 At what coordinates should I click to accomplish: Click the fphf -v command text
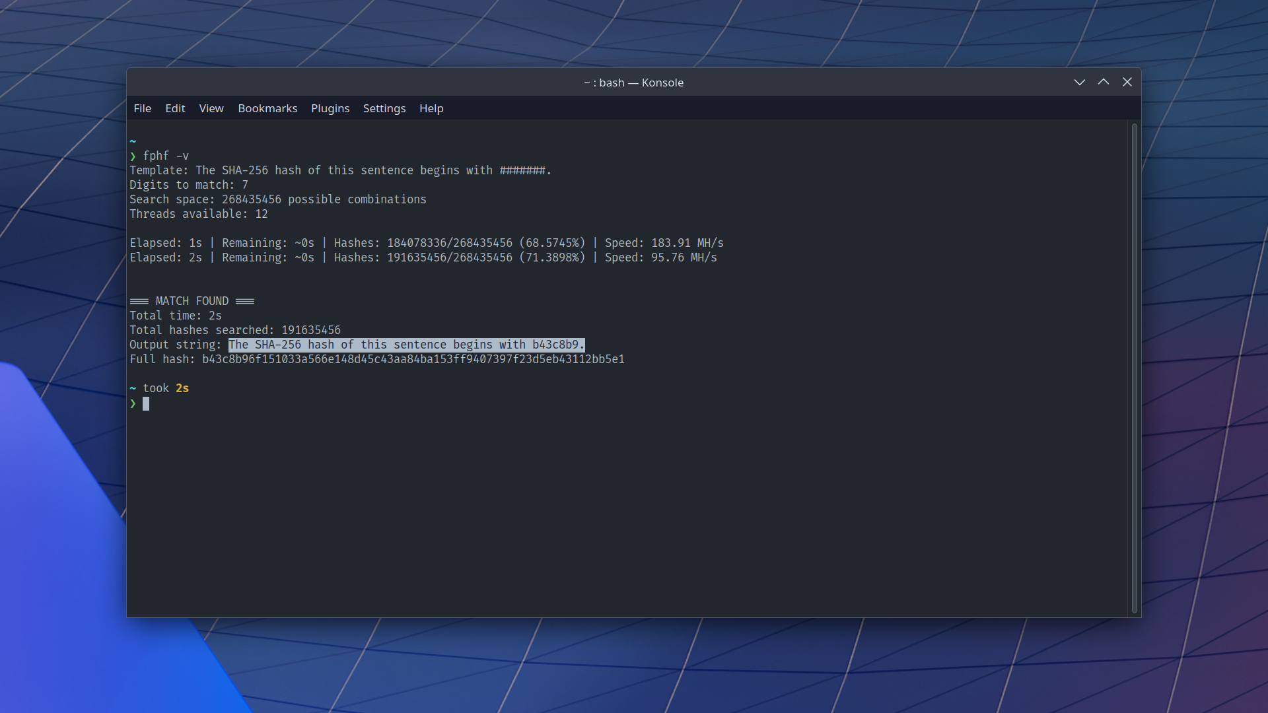point(165,156)
